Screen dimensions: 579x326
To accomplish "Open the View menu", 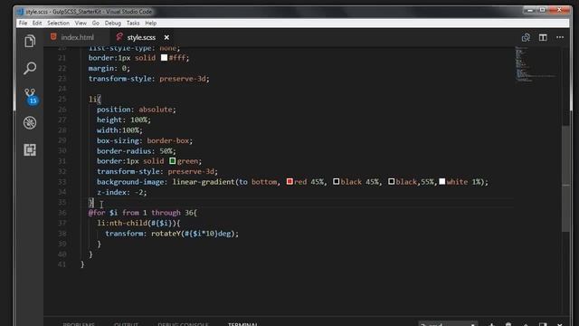I will 81,23.
